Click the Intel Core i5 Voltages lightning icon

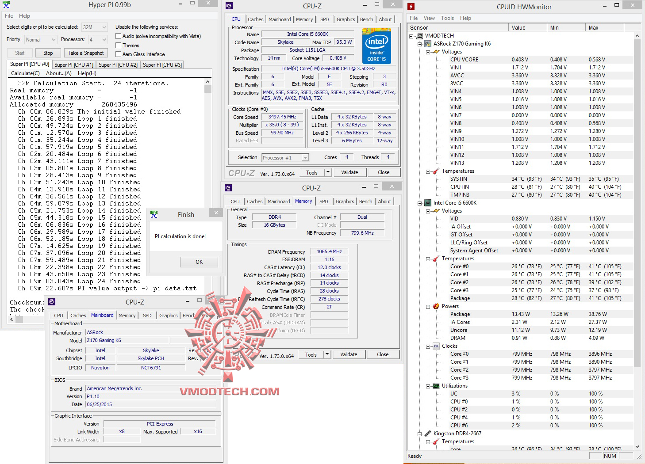[x=436, y=211]
